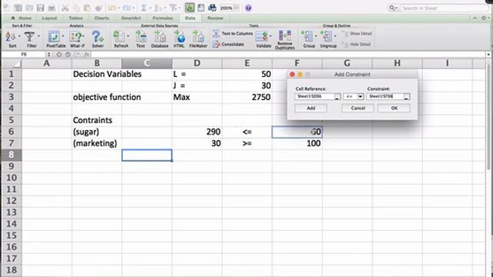Click the cell showing 290
Image resolution: width=493 pixels, height=277 pixels.
[x=197, y=132]
